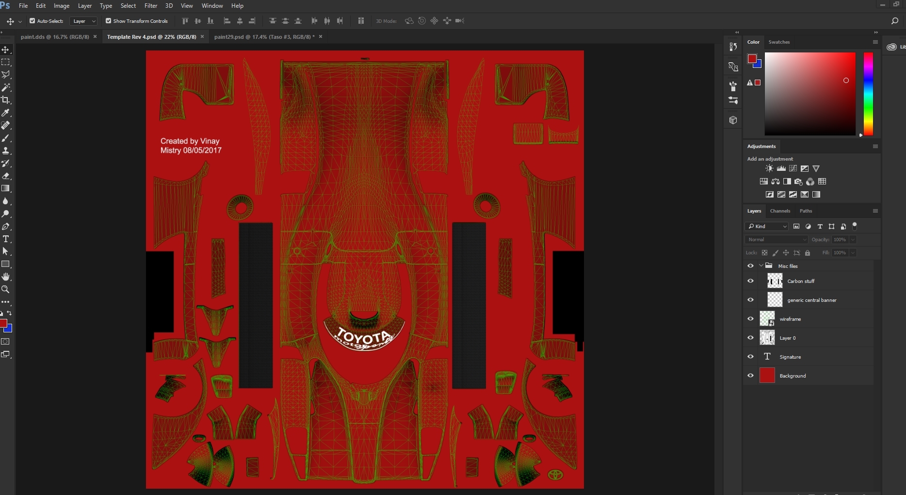Select the Move tool
This screenshot has height=495, width=906.
6,49
